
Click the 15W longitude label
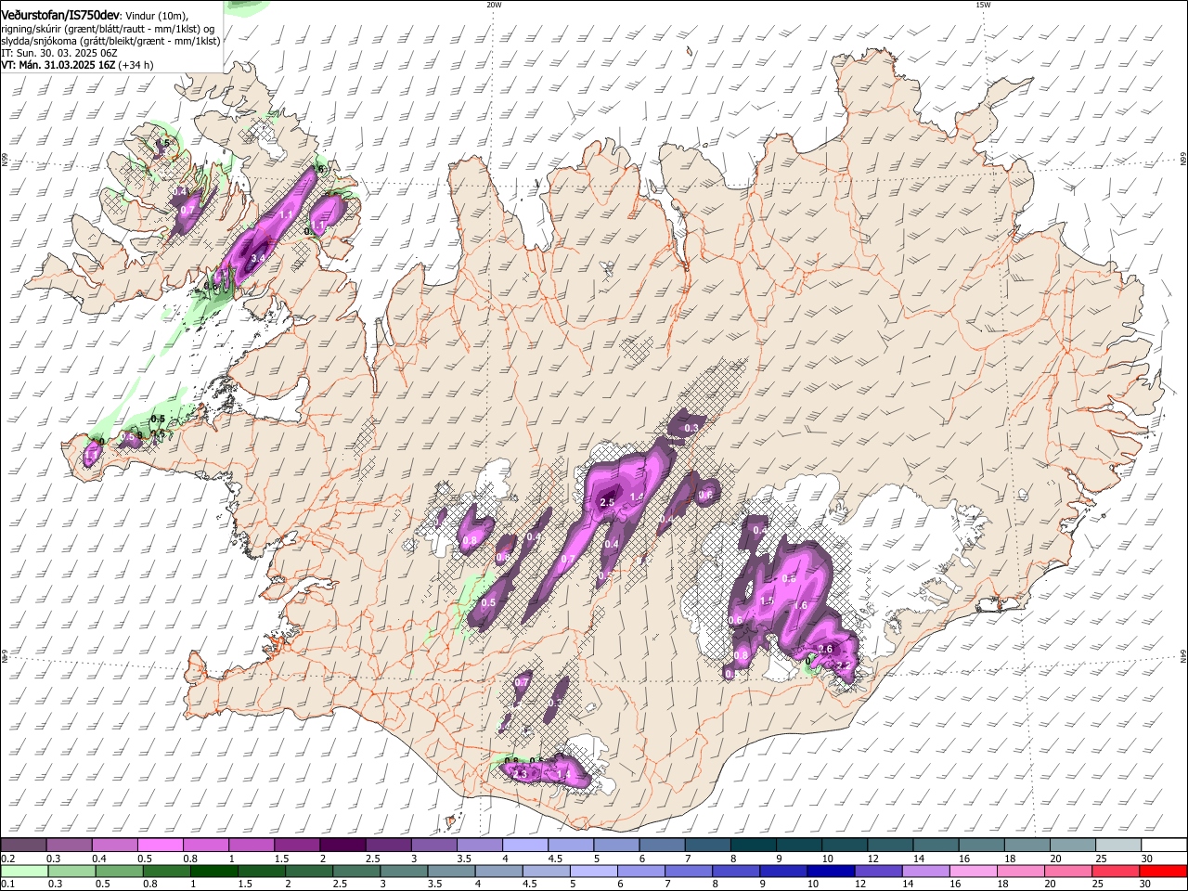982,5
